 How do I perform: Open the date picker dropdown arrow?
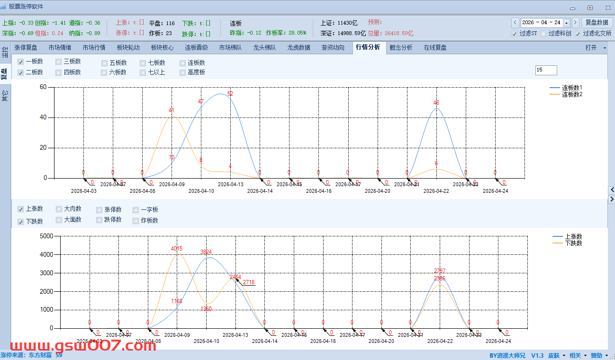pyautogui.click(x=566, y=23)
